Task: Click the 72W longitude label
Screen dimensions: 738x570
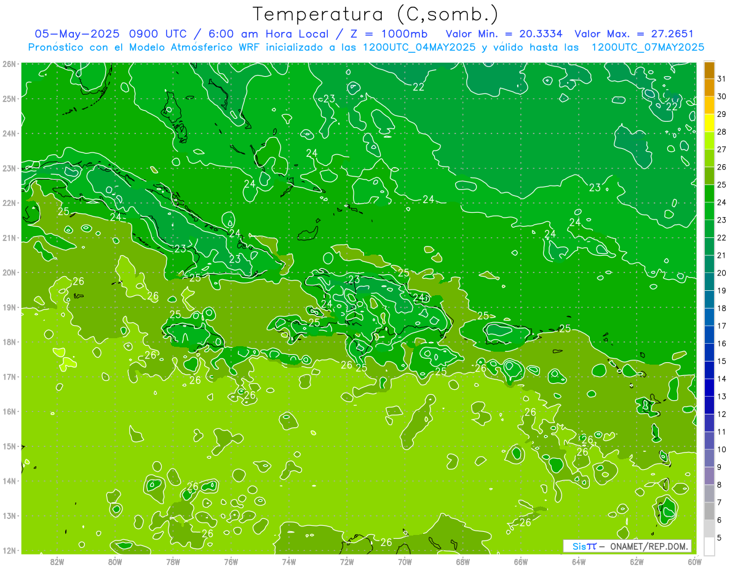Action: tap(347, 561)
